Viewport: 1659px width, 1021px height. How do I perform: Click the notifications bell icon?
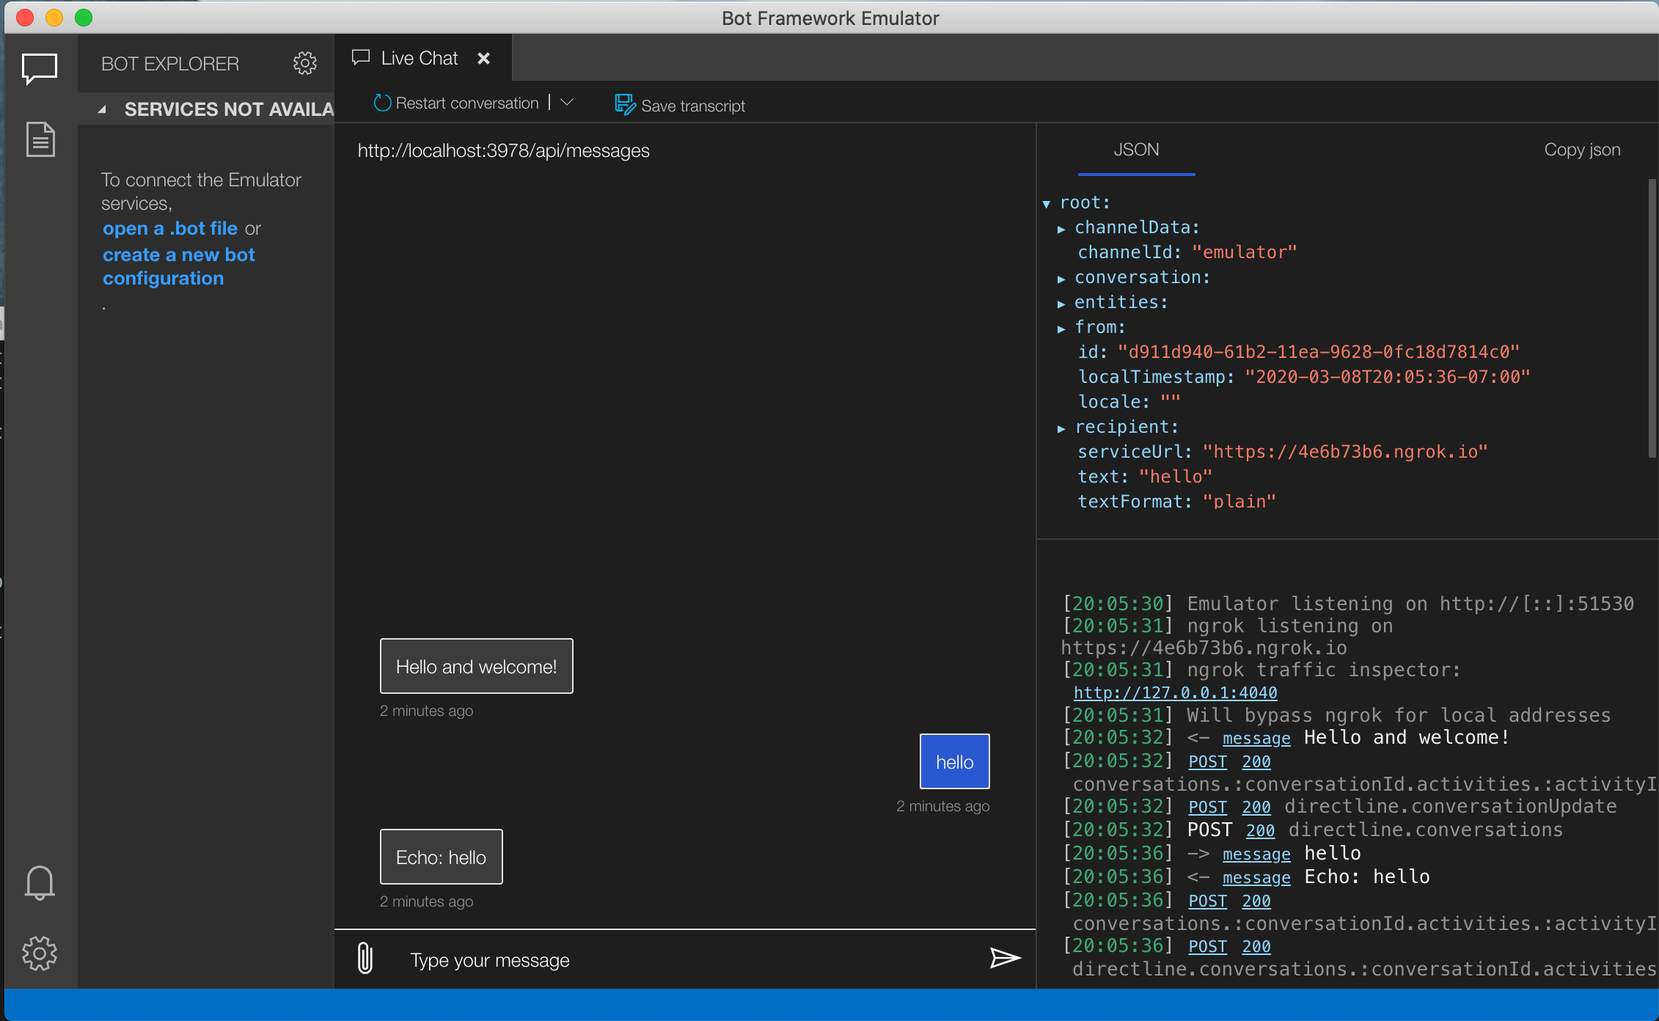tap(40, 882)
